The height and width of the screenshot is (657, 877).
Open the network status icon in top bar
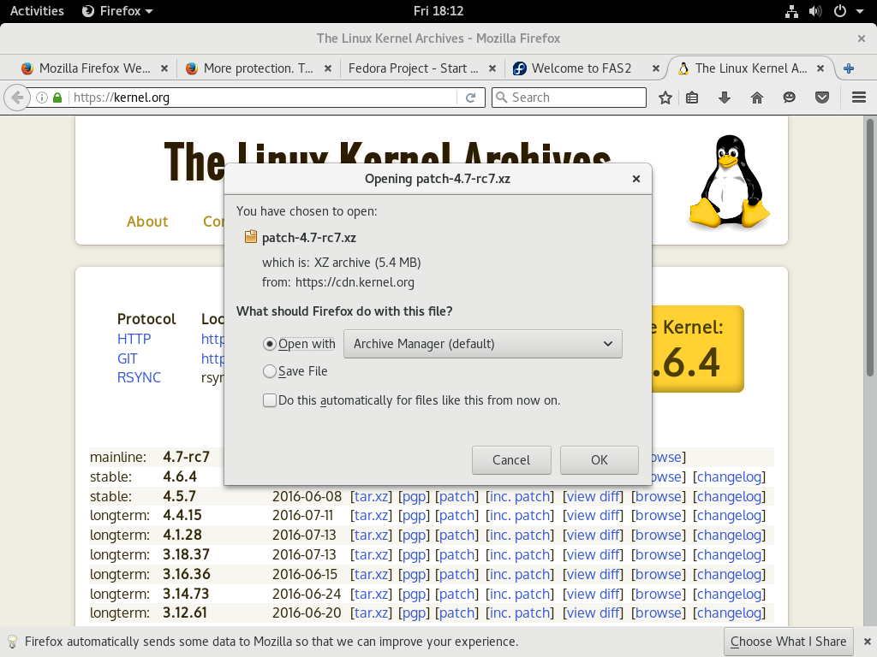(x=791, y=11)
